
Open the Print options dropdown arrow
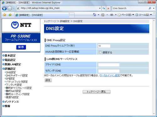click(x=116, y=15)
